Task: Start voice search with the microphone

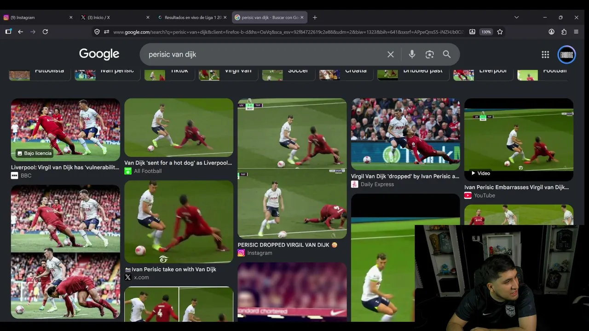Action: click(412, 54)
